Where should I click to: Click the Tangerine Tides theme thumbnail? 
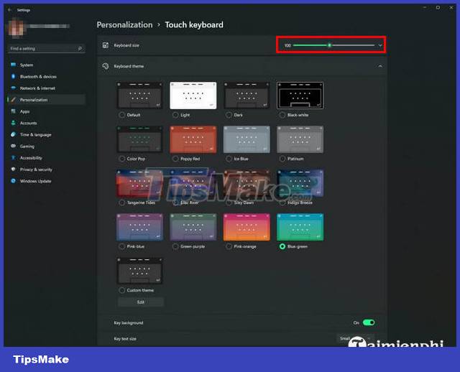click(139, 183)
